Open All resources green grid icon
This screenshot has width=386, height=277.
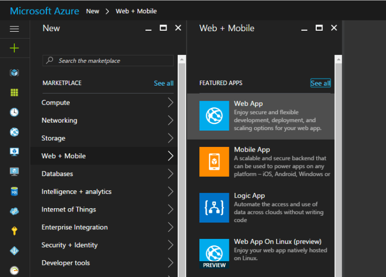[14, 93]
